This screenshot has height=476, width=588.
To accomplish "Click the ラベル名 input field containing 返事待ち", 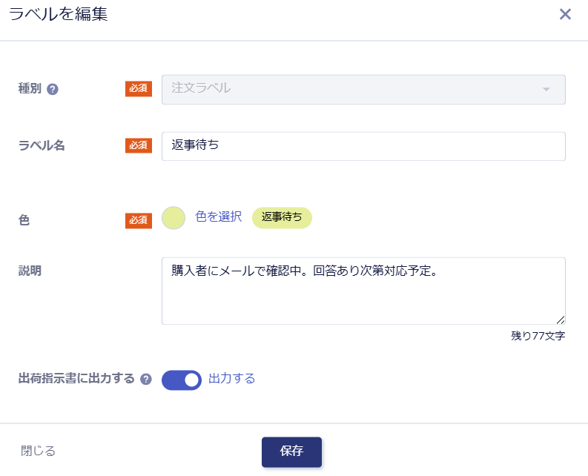I will 363,146.
